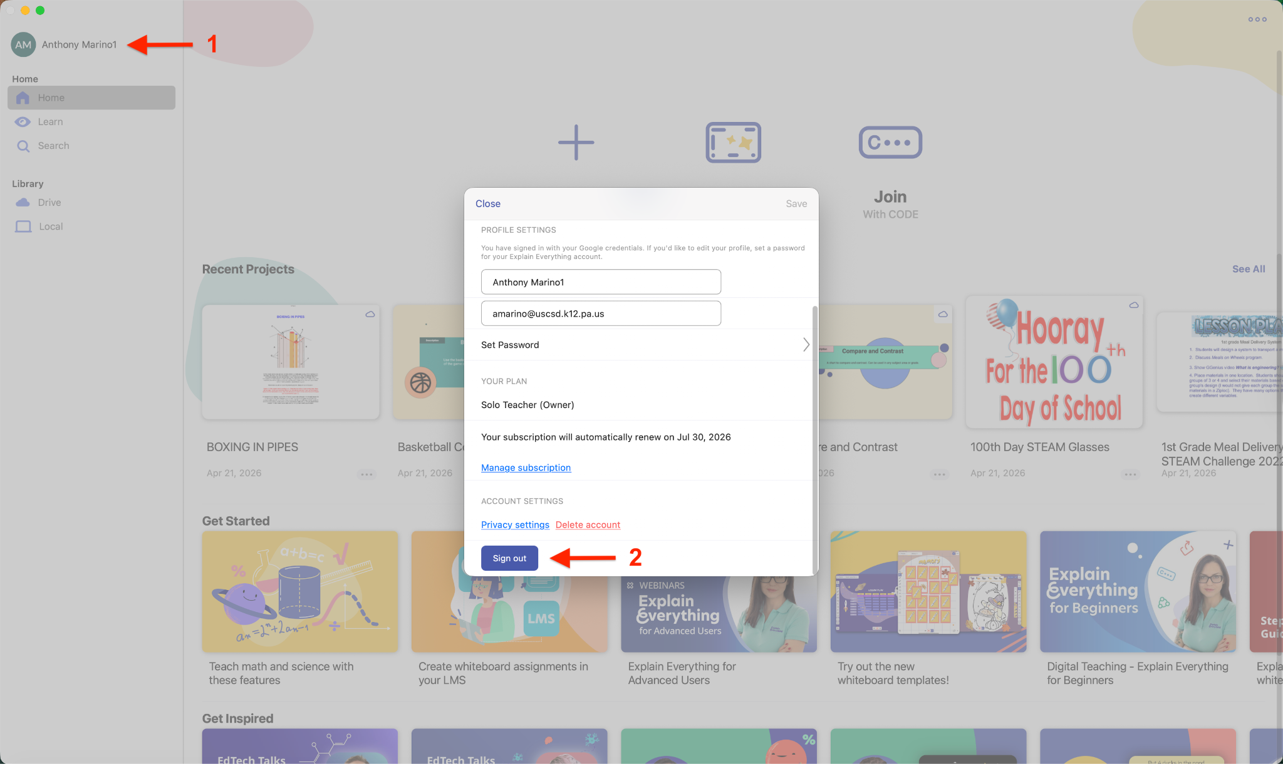Viewport: 1283px width, 764px height.
Task: Open options menu for BOXING IN PIPES
Action: (366, 474)
